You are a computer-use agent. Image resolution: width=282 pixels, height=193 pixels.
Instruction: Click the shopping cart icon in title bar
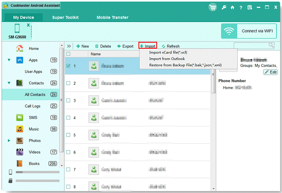(213, 7)
